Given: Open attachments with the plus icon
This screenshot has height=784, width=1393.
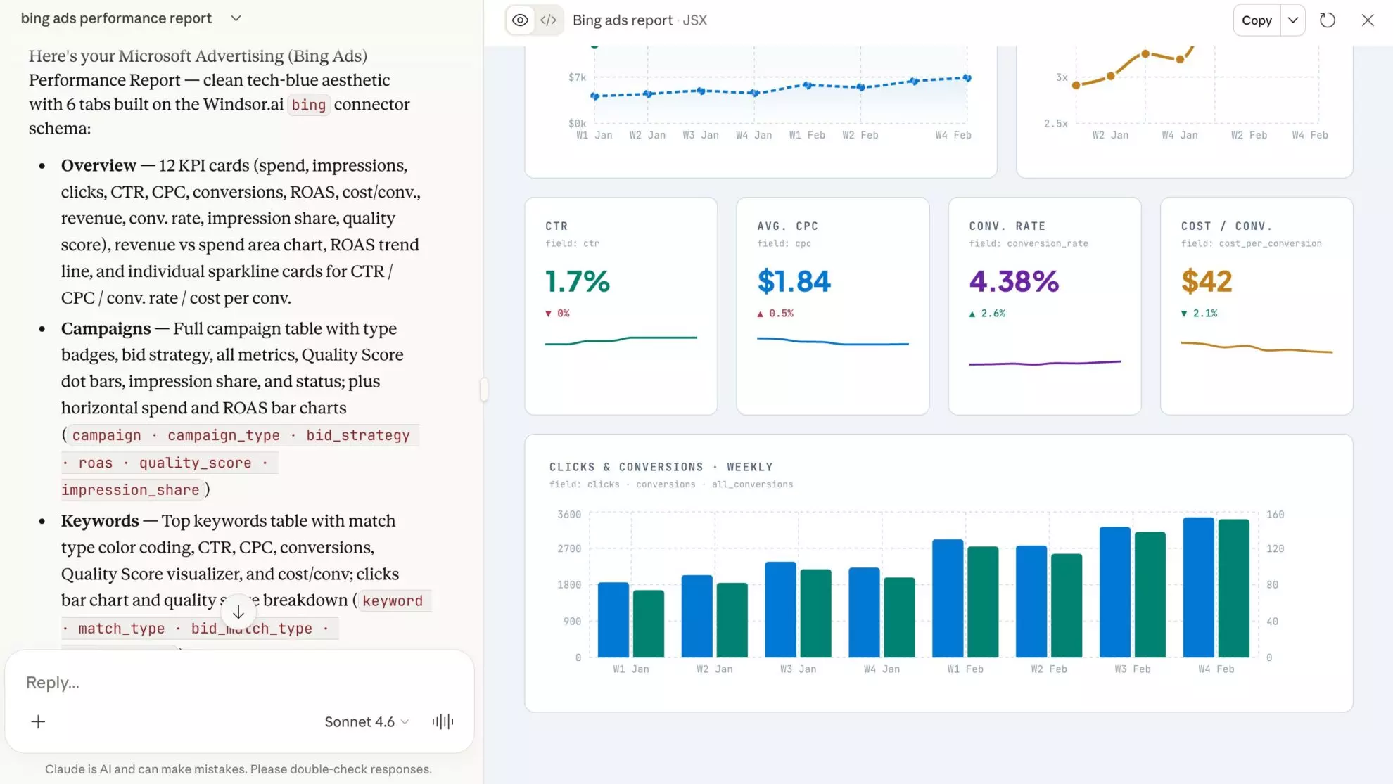Looking at the screenshot, I should coord(38,721).
